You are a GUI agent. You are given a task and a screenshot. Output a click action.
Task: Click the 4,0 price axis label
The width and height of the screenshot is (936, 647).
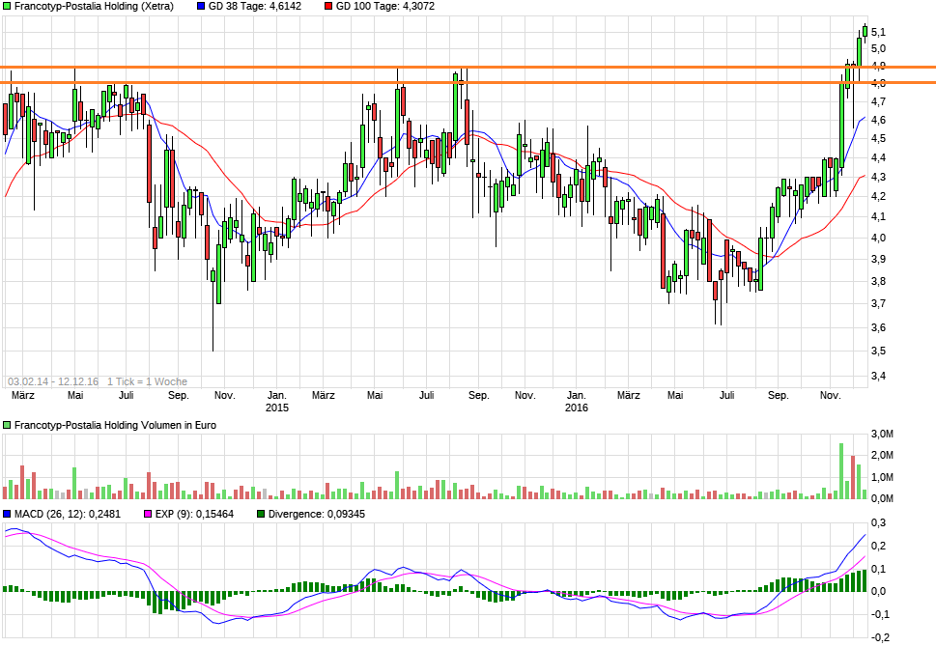point(878,238)
